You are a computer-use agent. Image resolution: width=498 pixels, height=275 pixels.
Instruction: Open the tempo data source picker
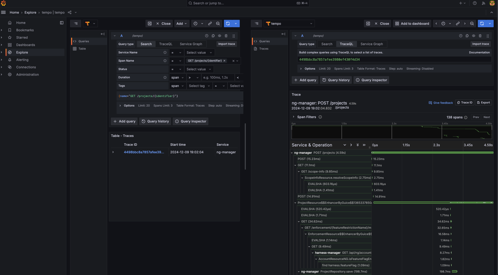[289, 24]
